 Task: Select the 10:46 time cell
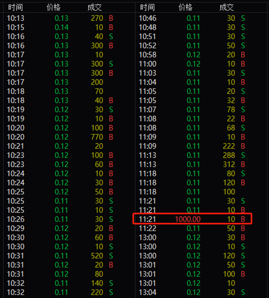click(147, 18)
